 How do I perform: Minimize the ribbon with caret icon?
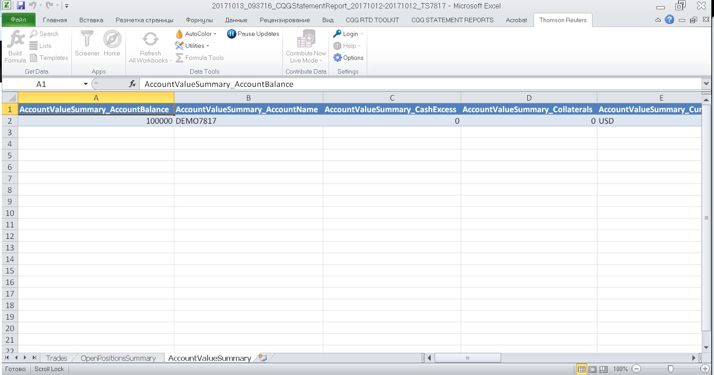[x=658, y=20]
